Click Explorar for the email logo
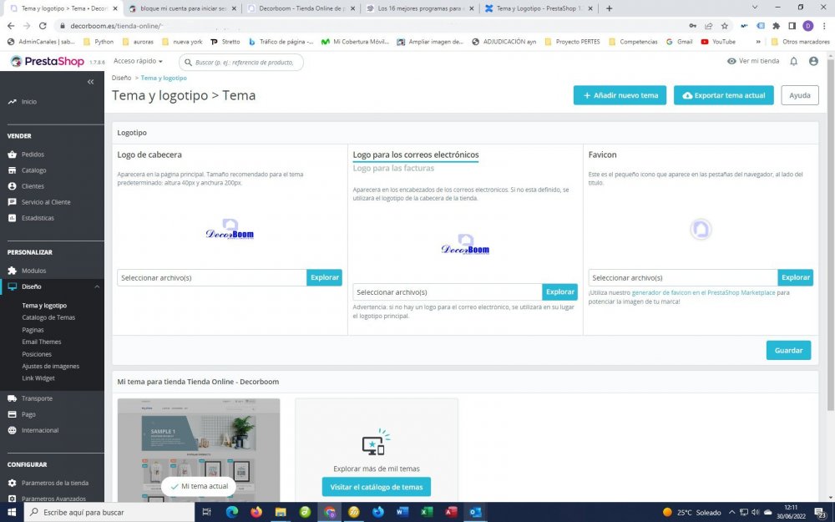 pos(559,291)
